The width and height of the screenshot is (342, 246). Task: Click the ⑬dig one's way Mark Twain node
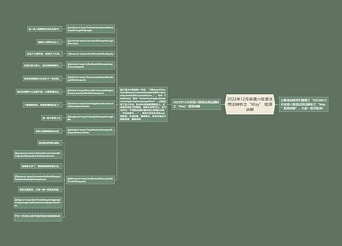pyautogui.click(x=38, y=202)
